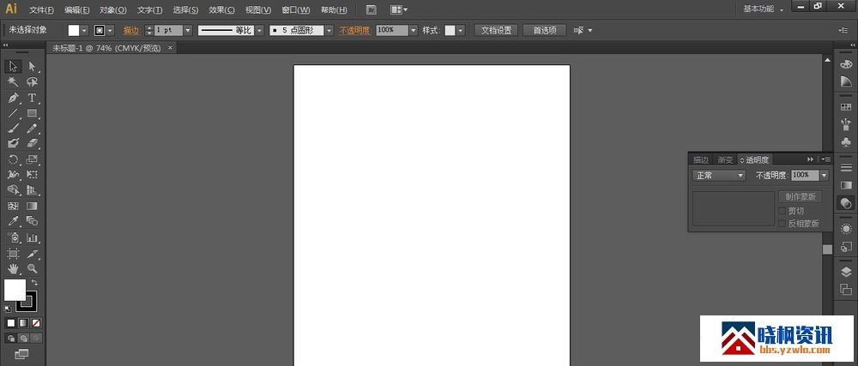The image size is (858, 366).
Task: Open the Symbols panel (club icon)
Action: pos(846,141)
